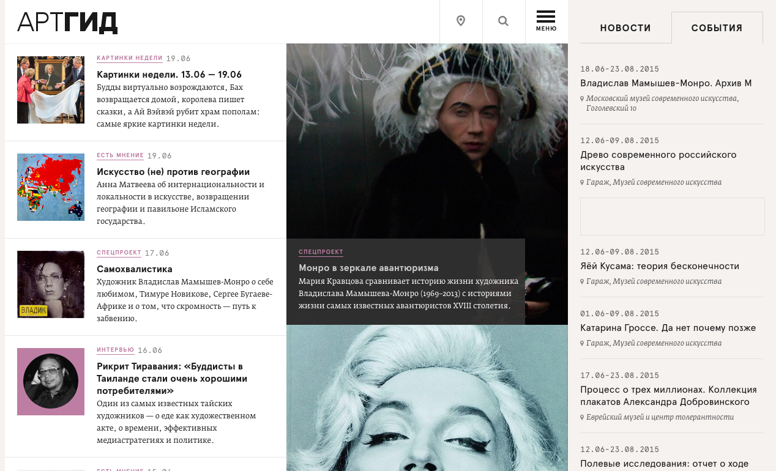Open event Владислав Мамышев-Монро. Архив М
The height and width of the screenshot is (471, 776).
pos(666,83)
